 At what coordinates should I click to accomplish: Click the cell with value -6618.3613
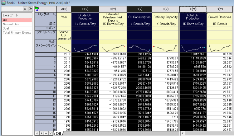(113, 54)
